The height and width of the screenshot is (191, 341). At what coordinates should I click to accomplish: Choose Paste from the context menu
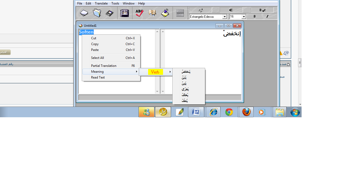(x=111, y=50)
